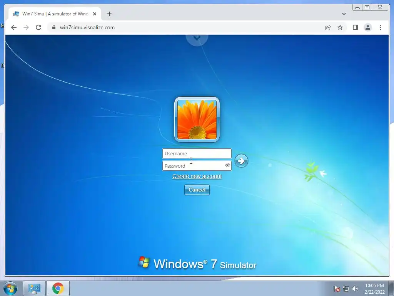Viewport: 394px width, 296px height.
Task: Click the Cancel button
Action: [x=197, y=190]
